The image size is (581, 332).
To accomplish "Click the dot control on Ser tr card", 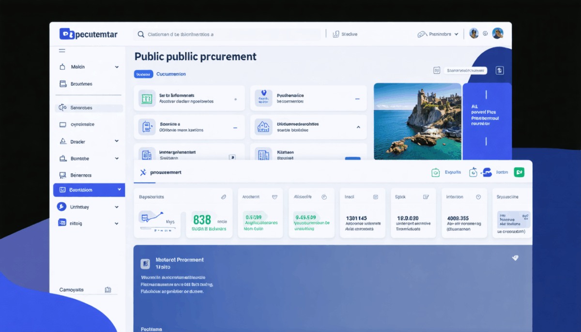I will coord(235,99).
